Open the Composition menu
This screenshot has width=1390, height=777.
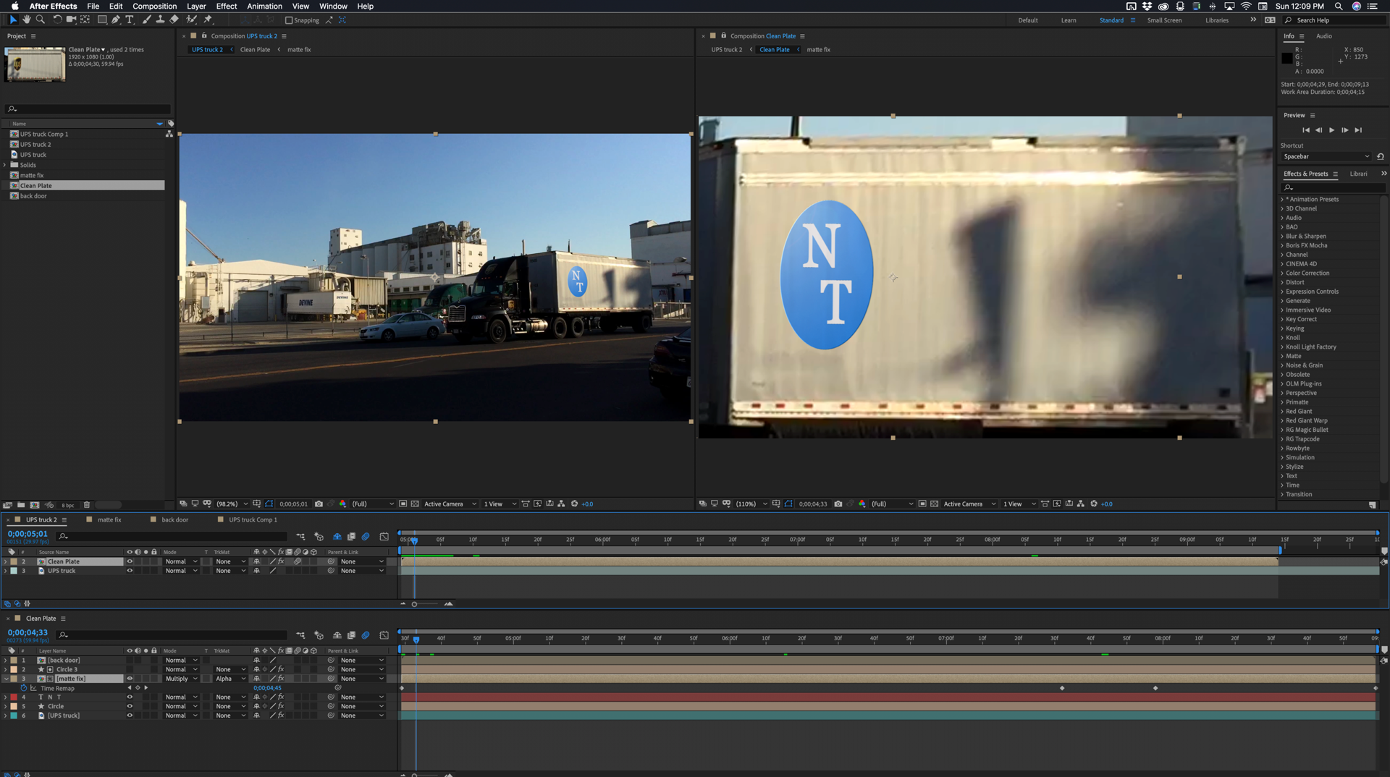click(x=154, y=6)
